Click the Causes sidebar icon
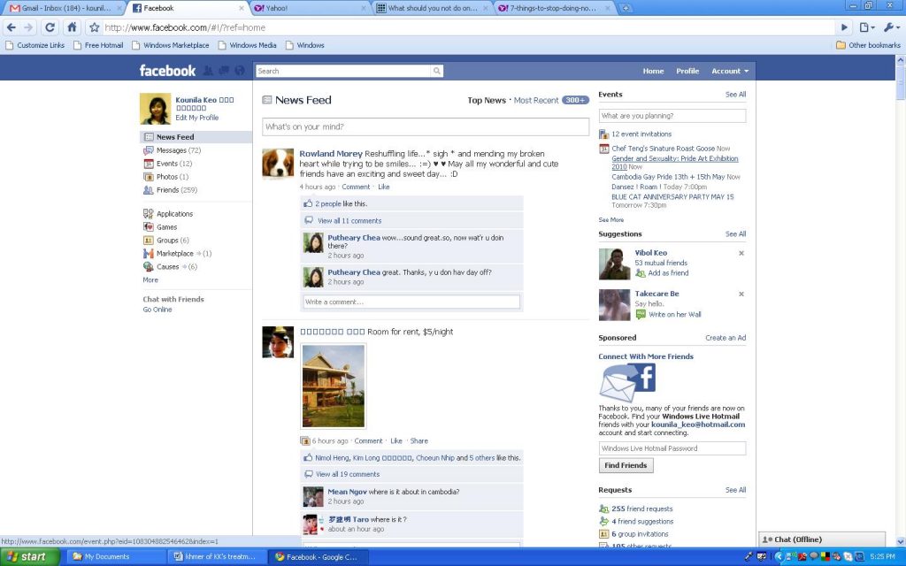 click(x=149, y=267)
